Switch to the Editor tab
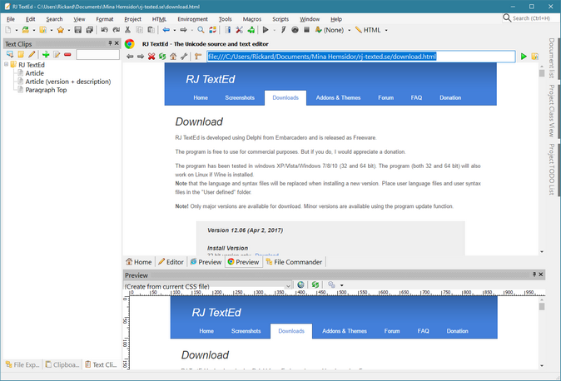561x381 pixels. tap(171, 262)
